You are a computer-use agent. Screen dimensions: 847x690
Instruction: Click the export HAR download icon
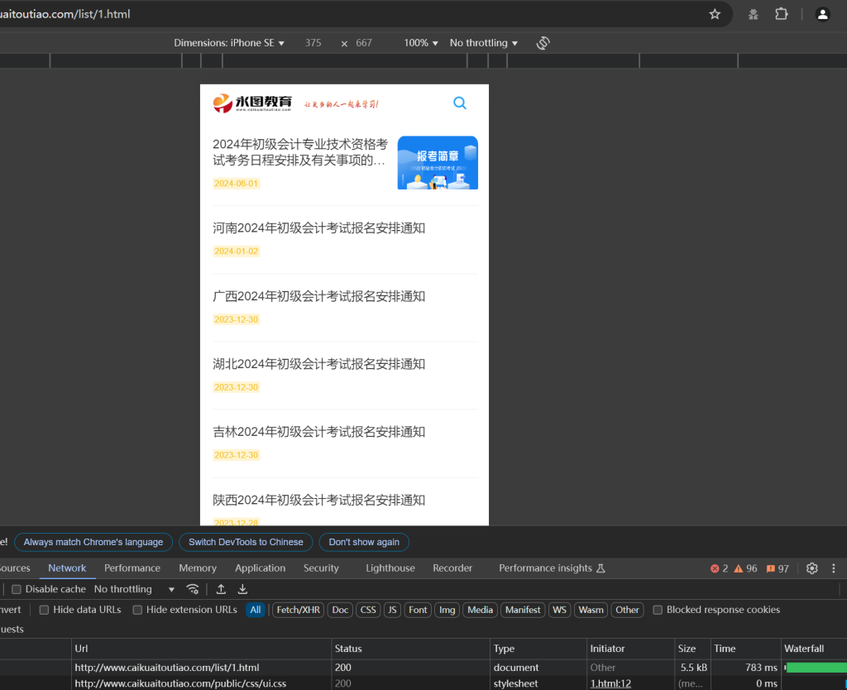[x=242, y=589]
